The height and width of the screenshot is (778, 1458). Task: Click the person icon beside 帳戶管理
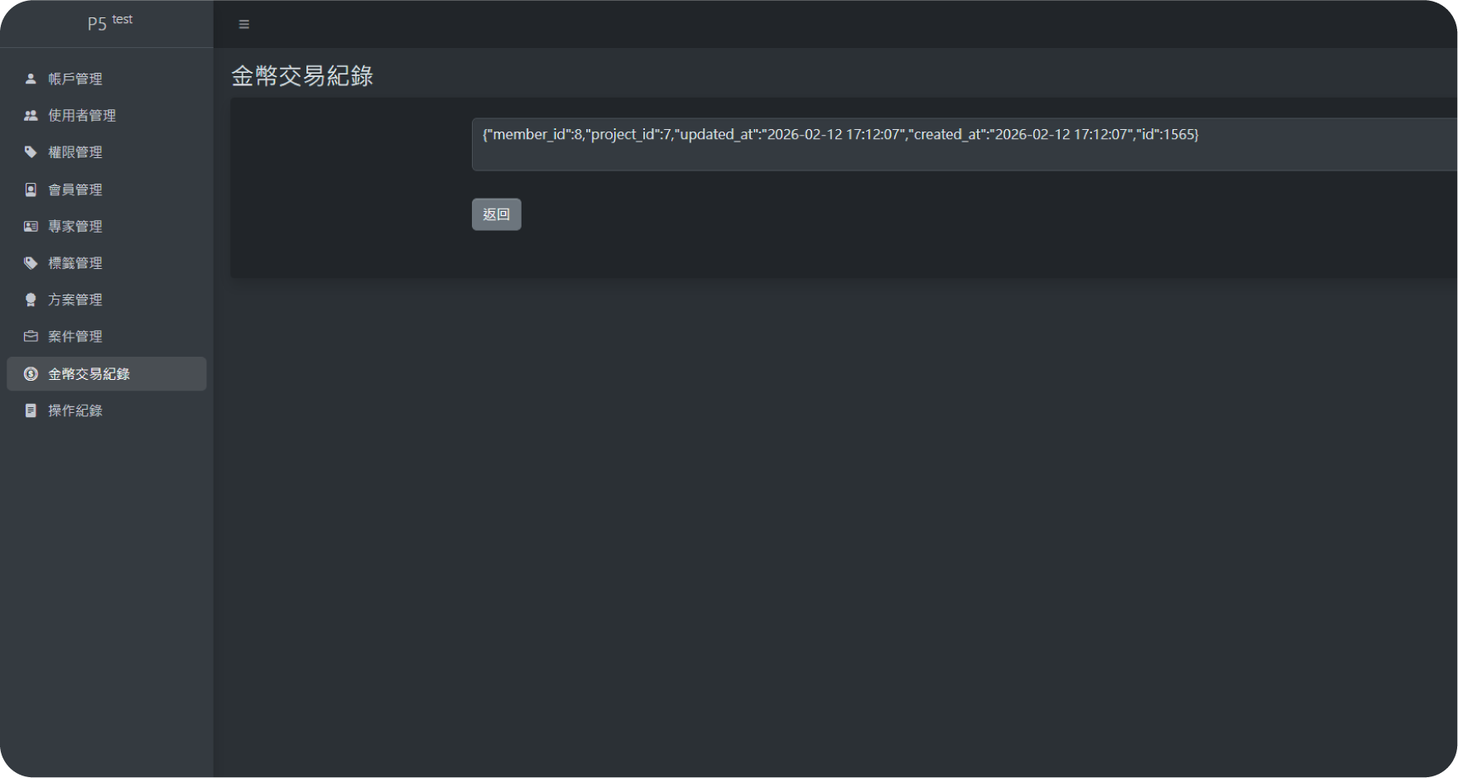coord(31,79)
